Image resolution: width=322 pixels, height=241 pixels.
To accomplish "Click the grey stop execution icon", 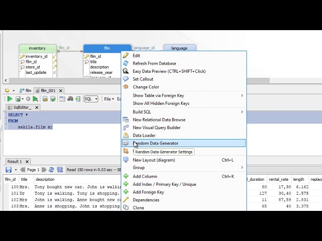I will [x=28, y=99].
